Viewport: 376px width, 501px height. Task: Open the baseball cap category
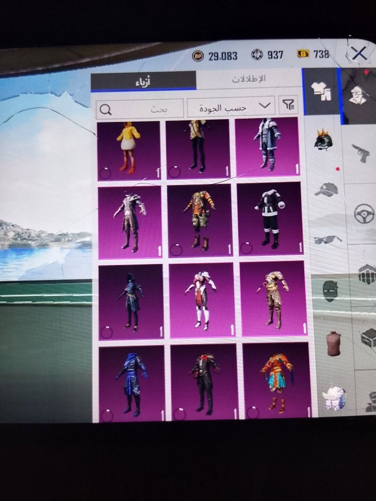tap(326, 189)
